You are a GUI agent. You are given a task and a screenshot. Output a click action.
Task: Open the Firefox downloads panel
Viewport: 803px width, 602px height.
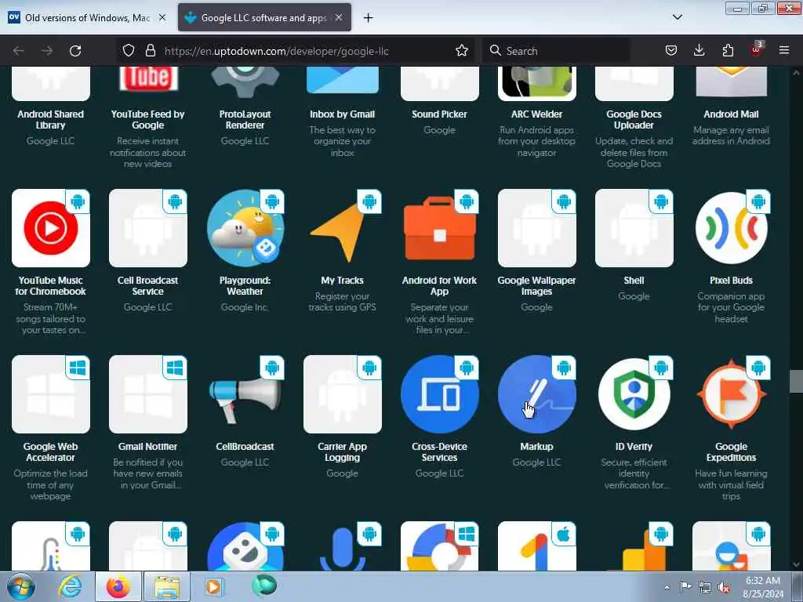(x=699, y=51)
